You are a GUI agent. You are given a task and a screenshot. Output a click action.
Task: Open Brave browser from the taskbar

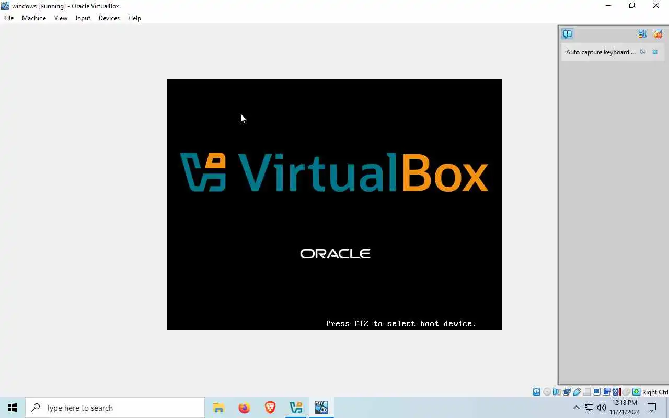(x=270, y=408)
